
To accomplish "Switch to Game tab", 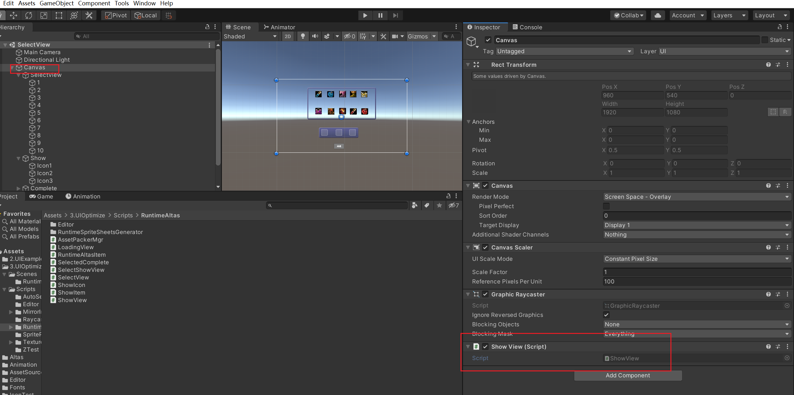I will 41,196.
